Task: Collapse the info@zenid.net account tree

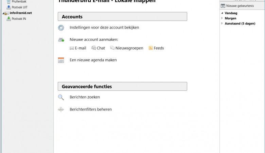Action: click(3, 13)
